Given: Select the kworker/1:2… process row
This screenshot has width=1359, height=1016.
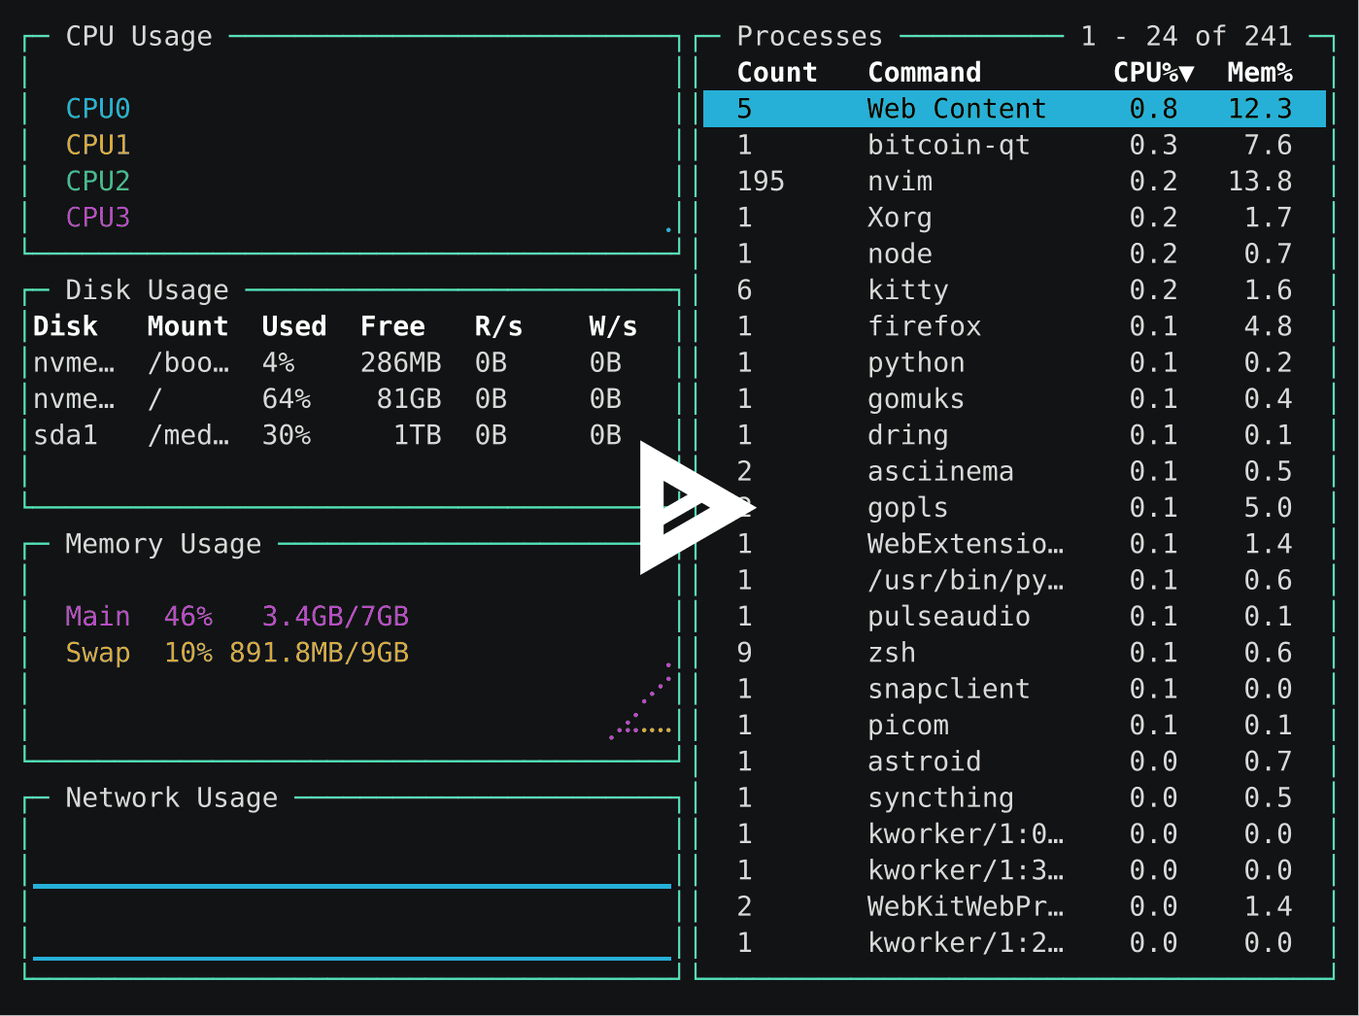Looking at the screenshot, I should point(1014,942).
